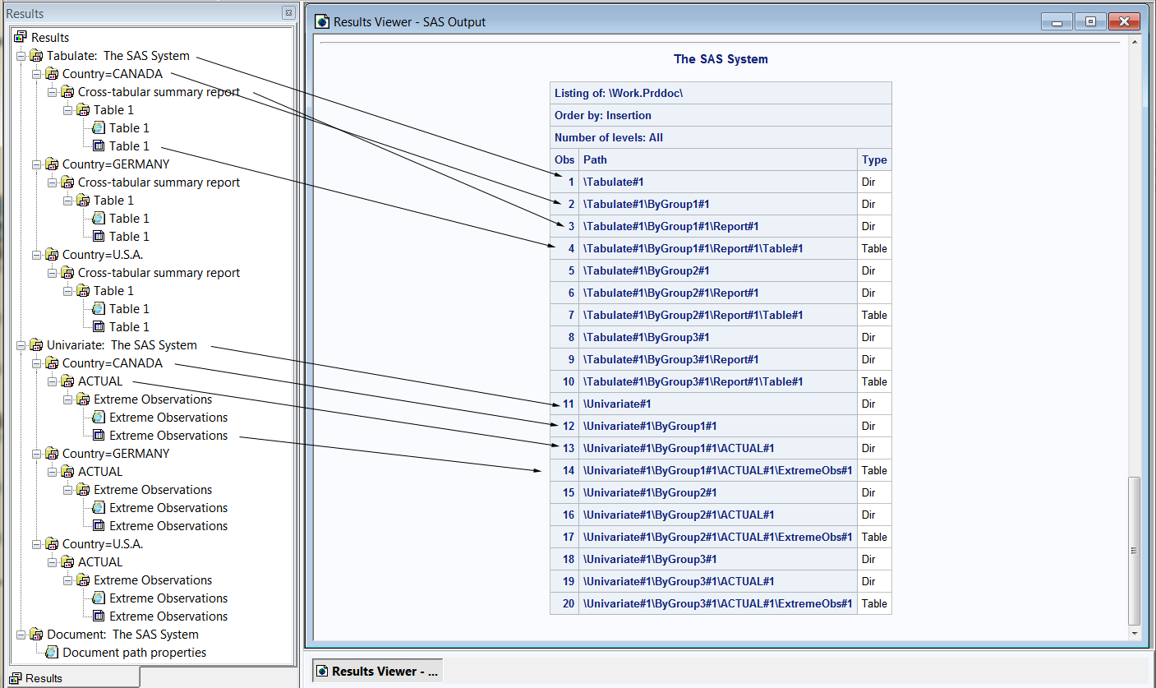
Task: Click path \Univariate#1\ByGroup2#1\ACTUAL#1\ExtremeObs#1
Action: (717, 537)
